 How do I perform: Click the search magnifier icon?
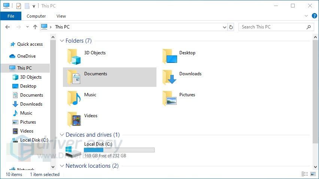(x=309, y=27)
